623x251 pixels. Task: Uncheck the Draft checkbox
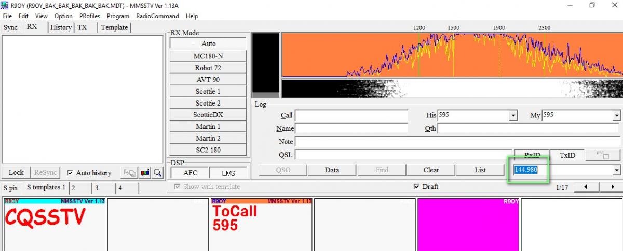416,187
